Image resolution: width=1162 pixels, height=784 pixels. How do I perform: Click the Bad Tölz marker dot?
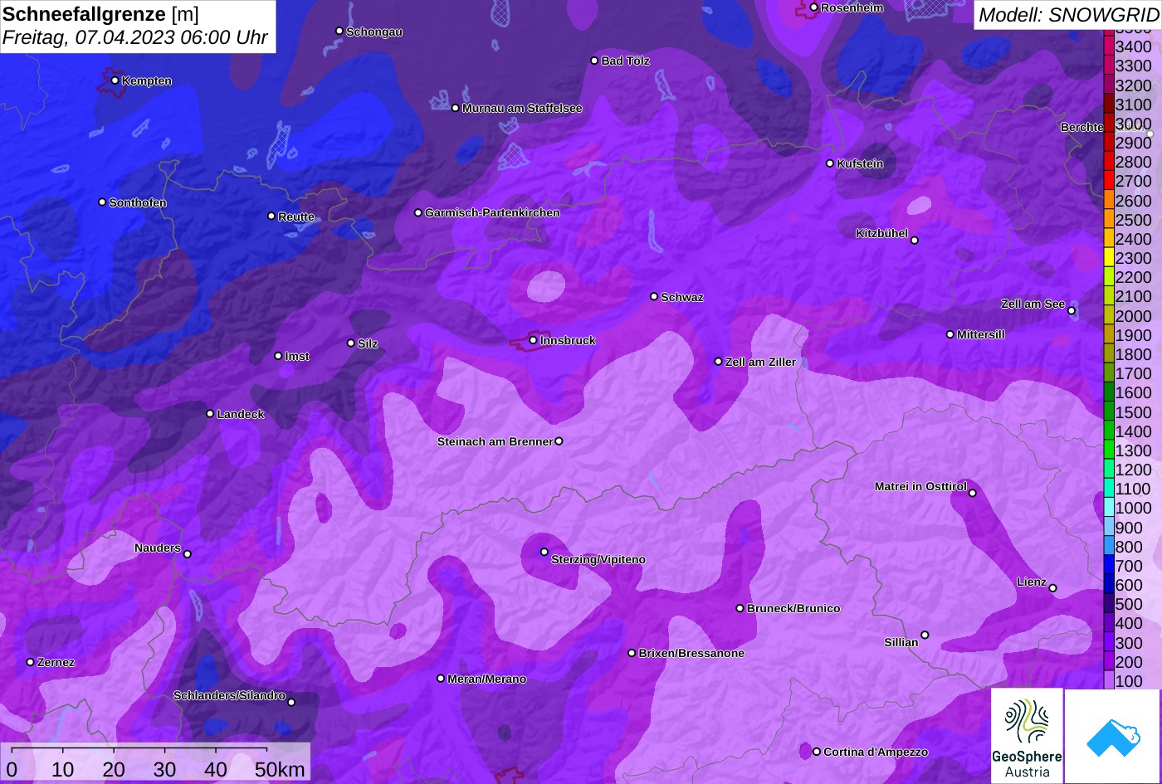point(594,61)
